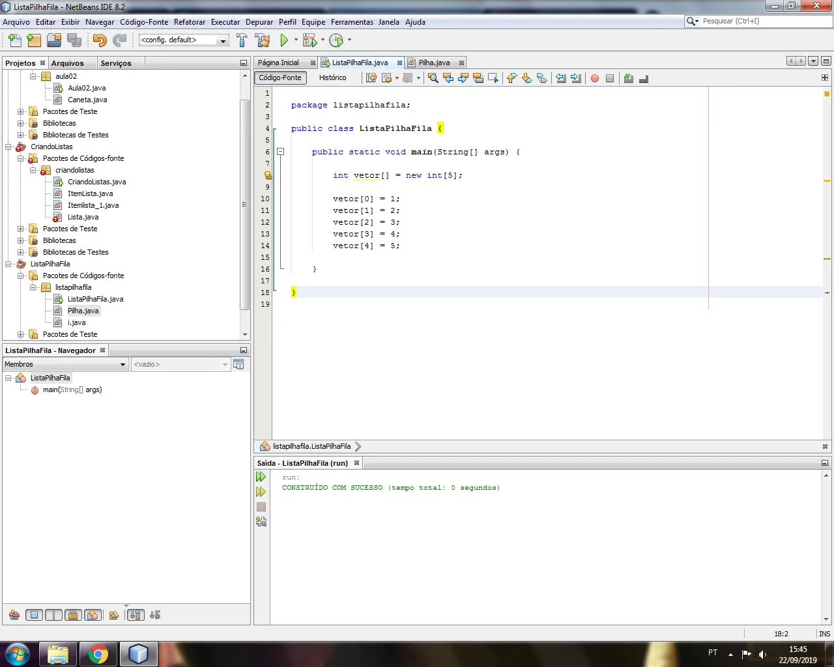Click Clean and Build broom icon
Image resolution: width=834 pixels, height=667 pixels.
[x=263, y=40]
